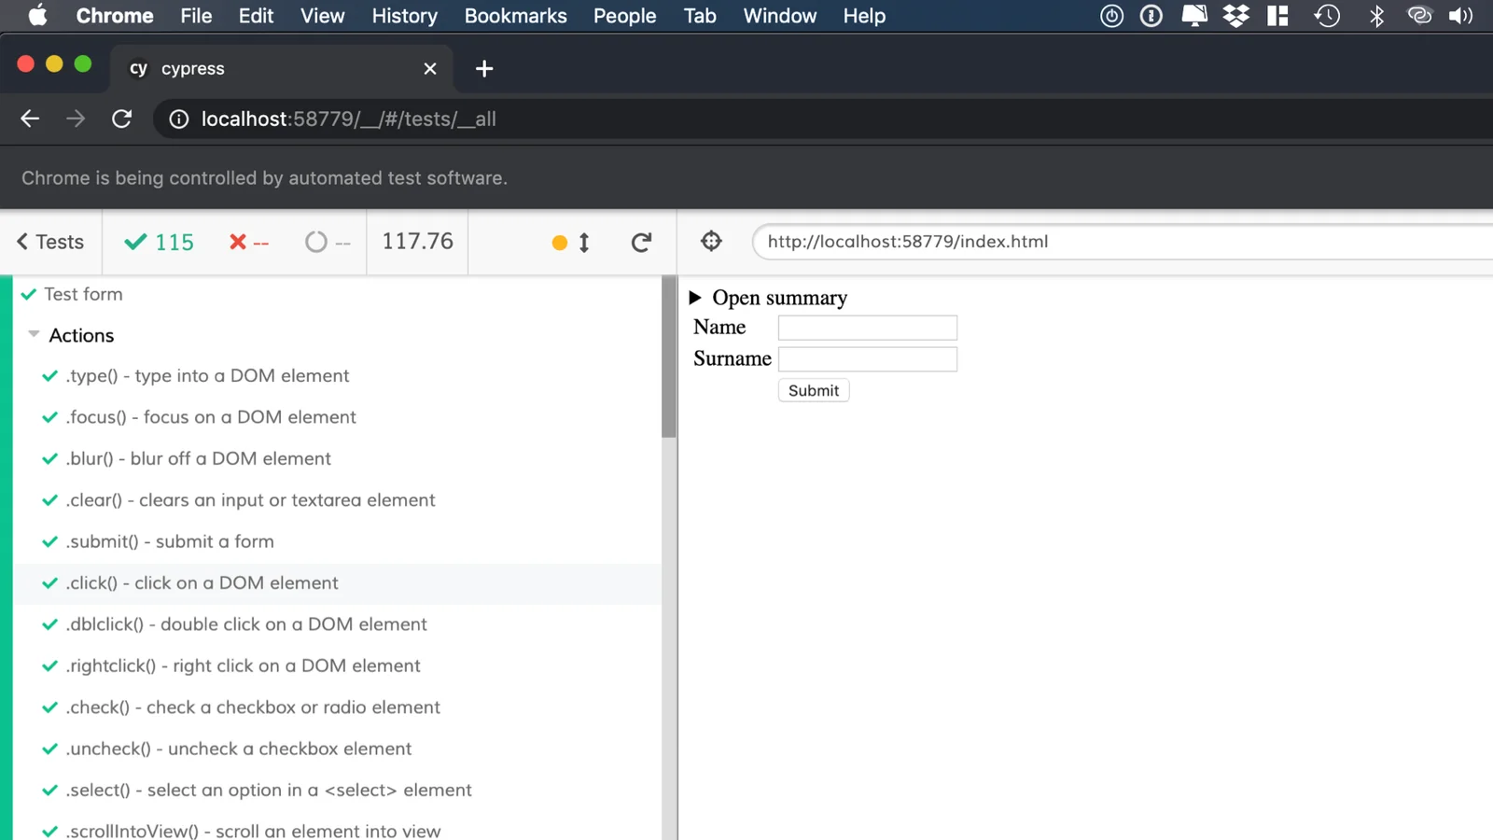Collapse the Actions test suite

pyautogui.click(x=35, y=335)
